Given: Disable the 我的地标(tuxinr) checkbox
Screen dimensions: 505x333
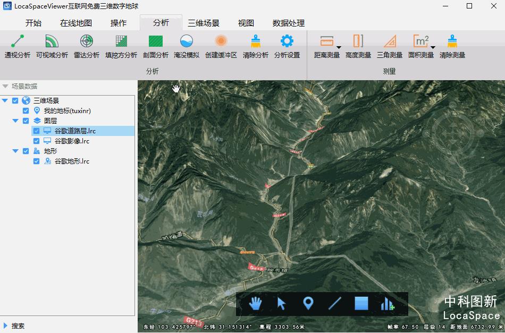Looking at the screenshot, I should [x=24, y=110].
